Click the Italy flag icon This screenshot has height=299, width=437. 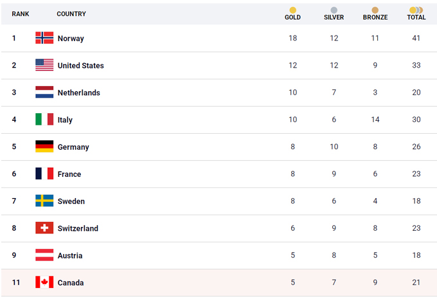44,120
